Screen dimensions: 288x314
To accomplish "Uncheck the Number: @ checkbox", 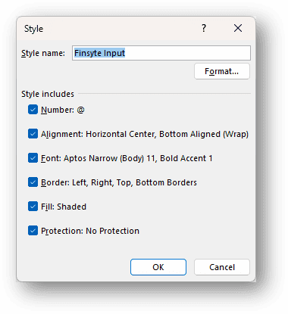I will [33, 110].
